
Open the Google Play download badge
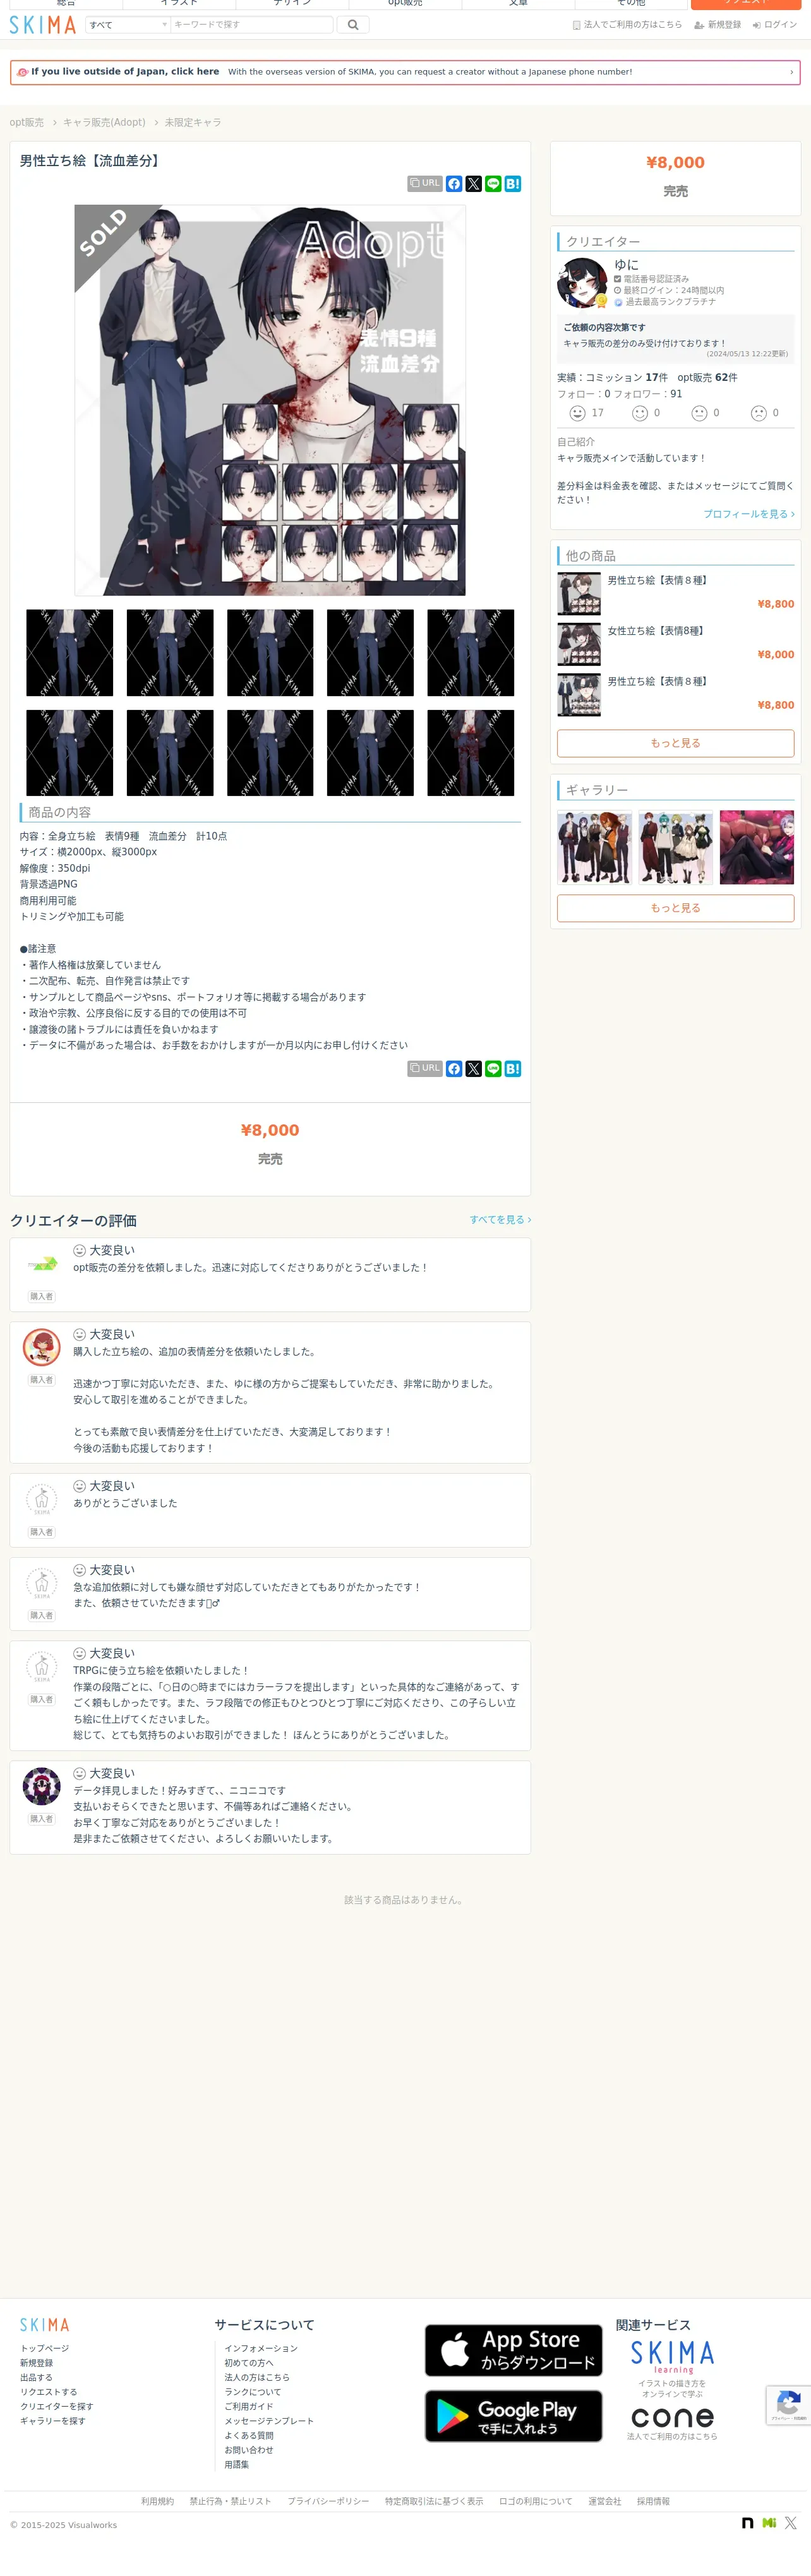coord(514,2416)
